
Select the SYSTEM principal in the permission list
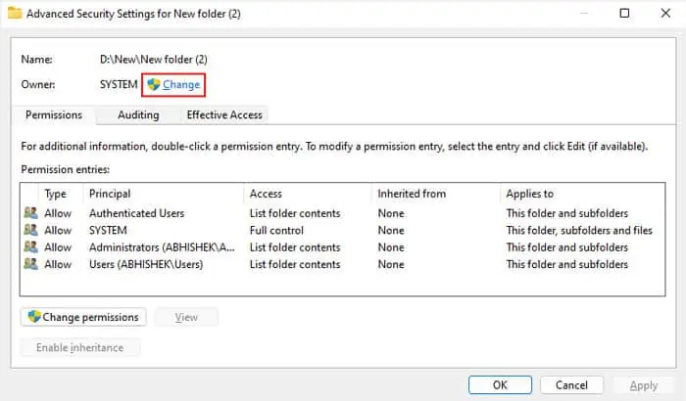click(x=108, y=230)
